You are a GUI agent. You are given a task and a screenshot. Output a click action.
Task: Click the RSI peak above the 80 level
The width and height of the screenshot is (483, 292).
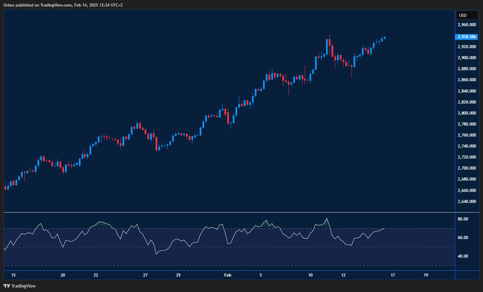tap(326, 218)
